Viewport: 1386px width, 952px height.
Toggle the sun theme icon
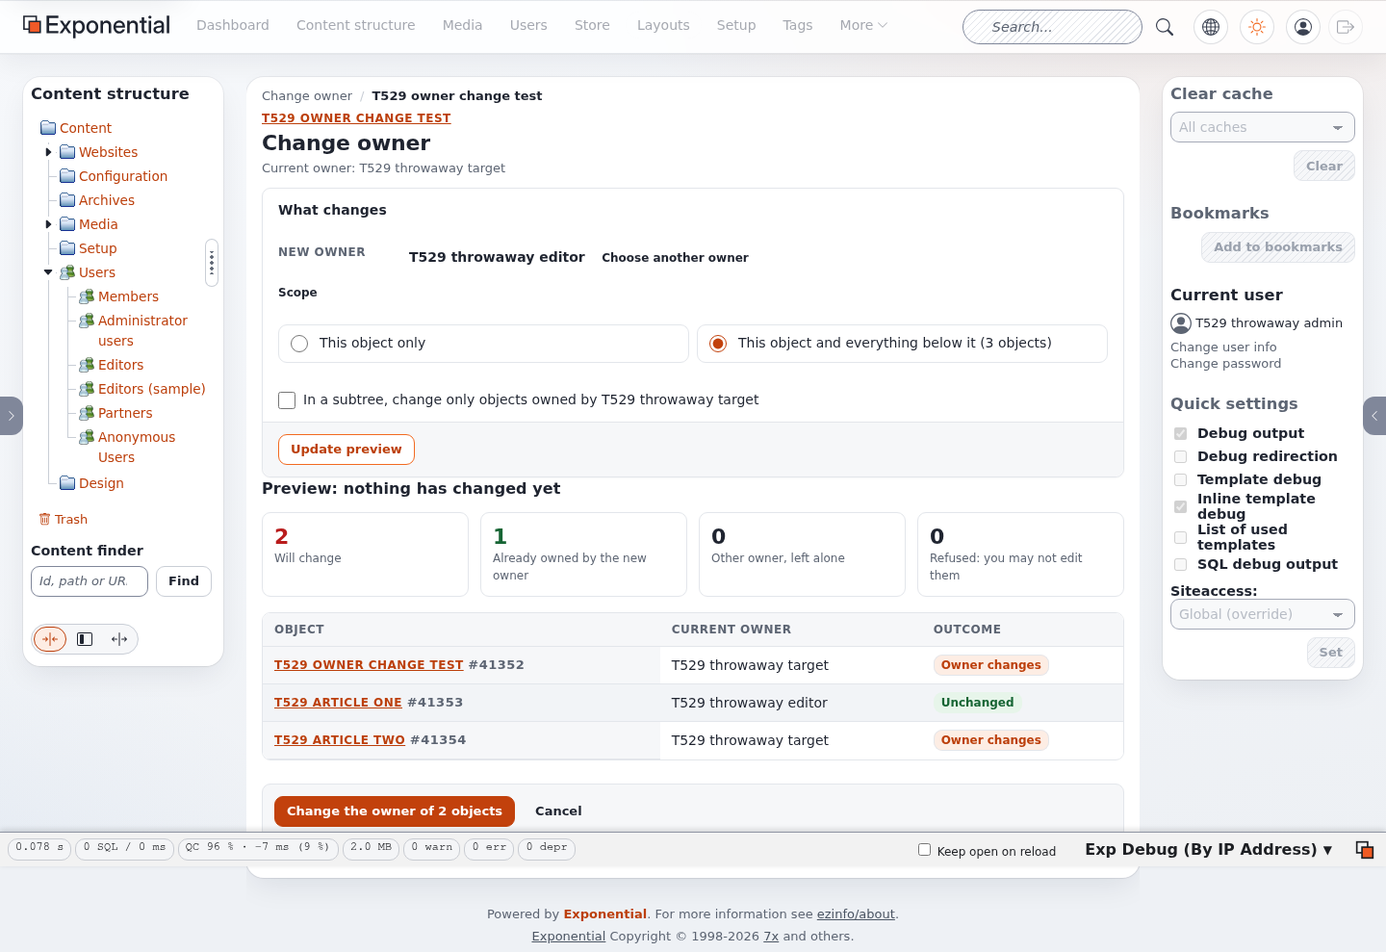(x=1257, y=27)
